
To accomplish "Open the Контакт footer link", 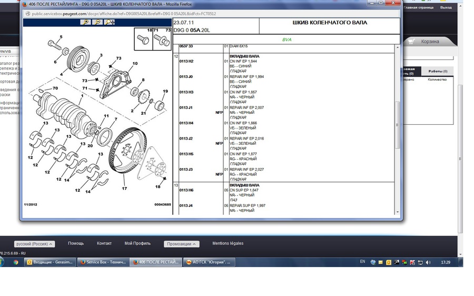I will coord(104,243).
